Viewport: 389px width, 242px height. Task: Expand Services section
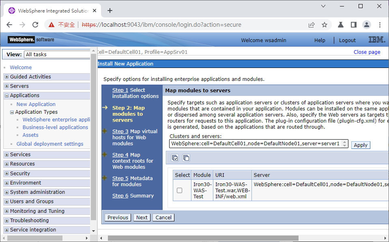(x=7, y=155)
